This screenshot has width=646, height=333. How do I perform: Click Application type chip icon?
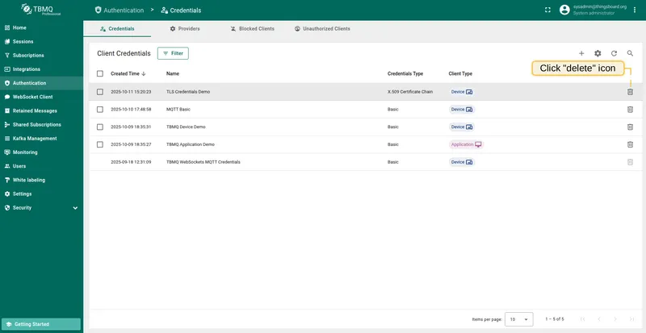[478, 144]
